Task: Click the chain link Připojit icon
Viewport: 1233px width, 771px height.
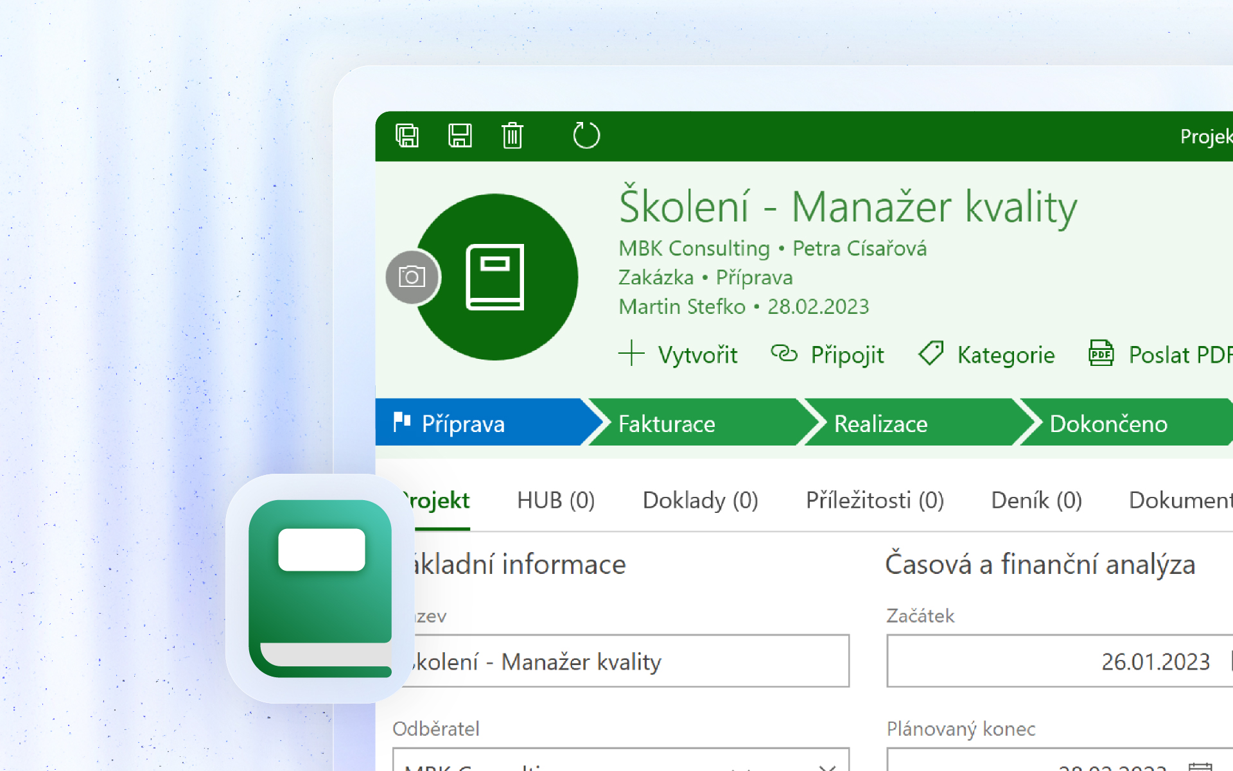Action: pyautogui.click(x=783, y=353)
